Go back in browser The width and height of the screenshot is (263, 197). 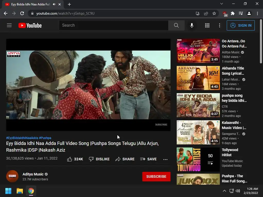(x=6, y=13)
